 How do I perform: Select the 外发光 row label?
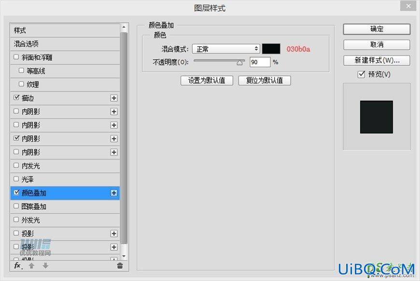point(30,220)
